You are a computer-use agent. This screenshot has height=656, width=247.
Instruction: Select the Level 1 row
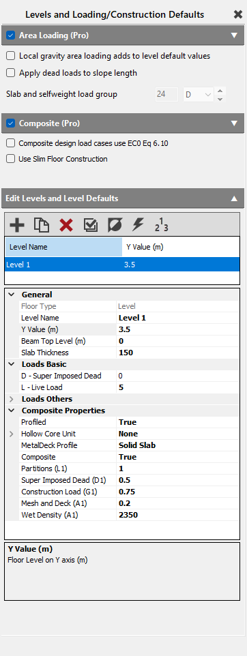122,265
